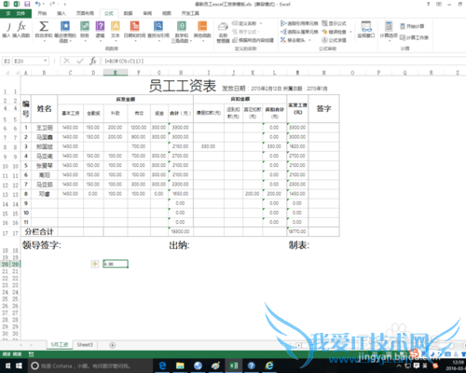Click the Excel icon in the taskbar

234,366
